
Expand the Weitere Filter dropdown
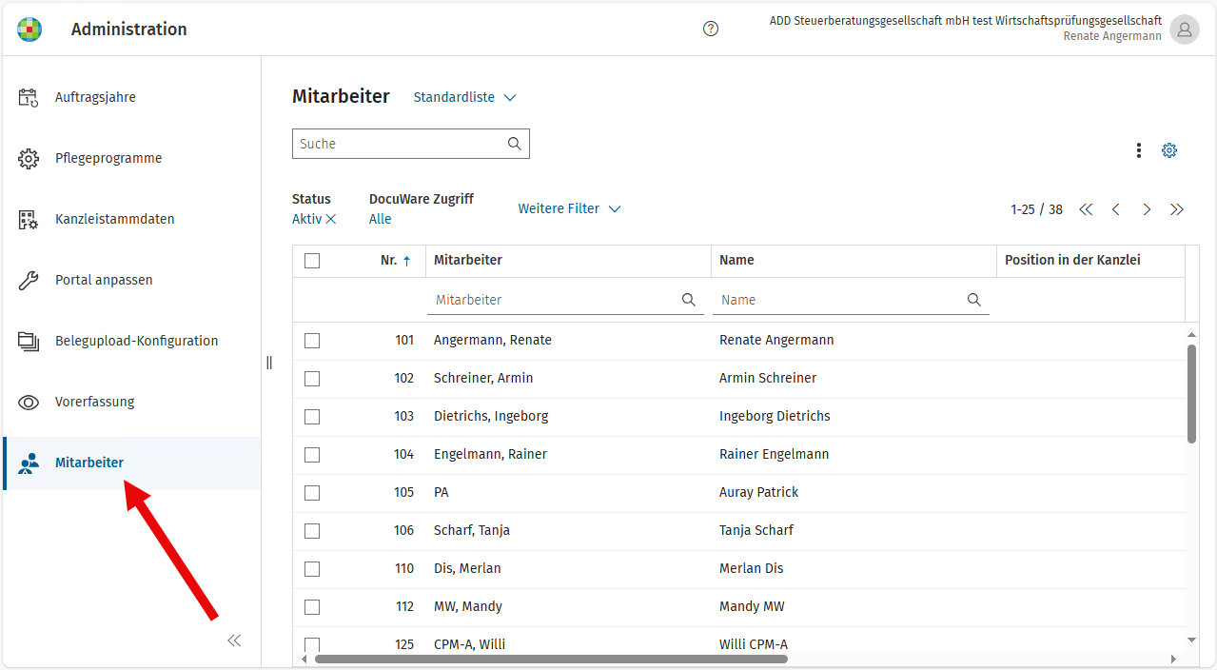click(x=569, y=208)
